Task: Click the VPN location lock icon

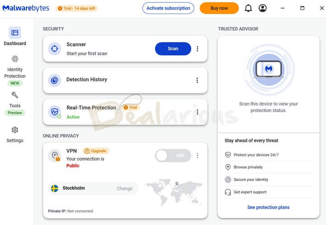Action: tap(55, 156)
